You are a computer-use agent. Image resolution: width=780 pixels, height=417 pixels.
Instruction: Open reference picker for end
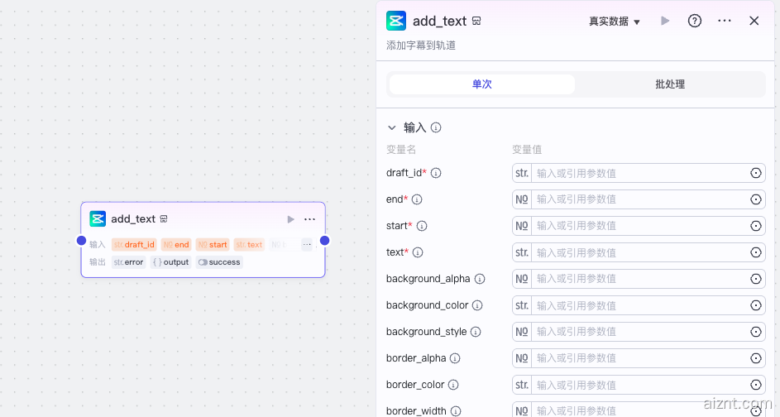click(x=756, y=199)
